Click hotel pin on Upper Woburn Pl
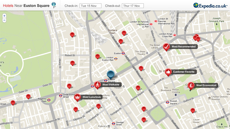This screenshot has height=129, width=230. [x=141, y=68]
